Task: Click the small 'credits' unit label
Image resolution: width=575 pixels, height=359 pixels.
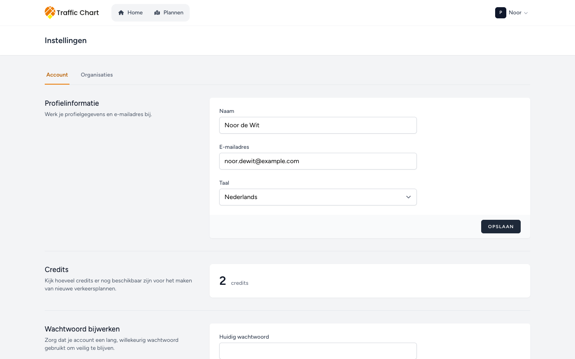Action: coord(240,283)
